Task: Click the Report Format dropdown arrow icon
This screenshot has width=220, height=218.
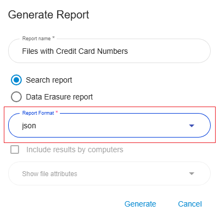Action: pos(192,126)
